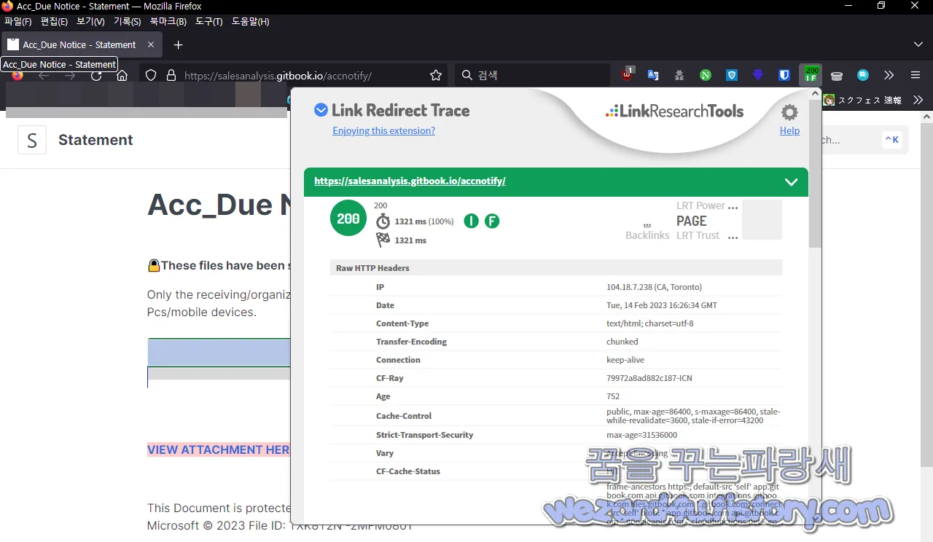Select the Date header value Tue, 14 Feb 2023

tap(661, 305)
